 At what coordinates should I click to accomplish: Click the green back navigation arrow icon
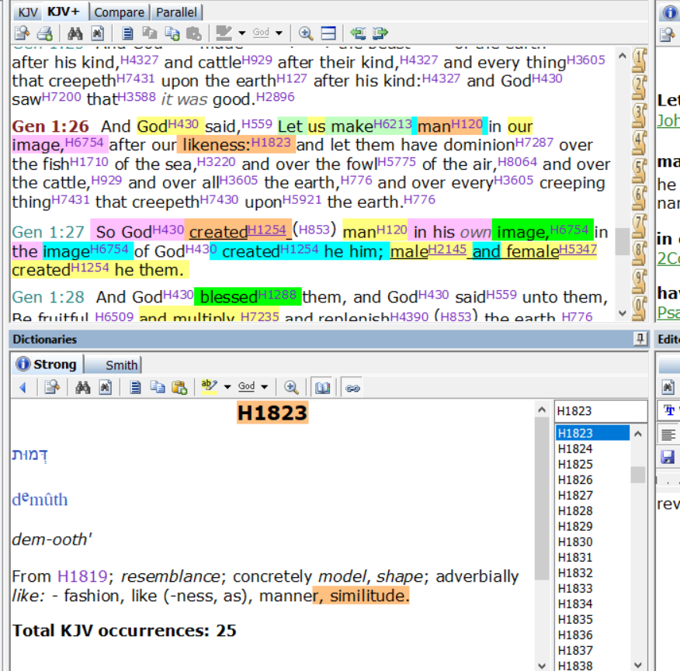[x=358, y=33]
